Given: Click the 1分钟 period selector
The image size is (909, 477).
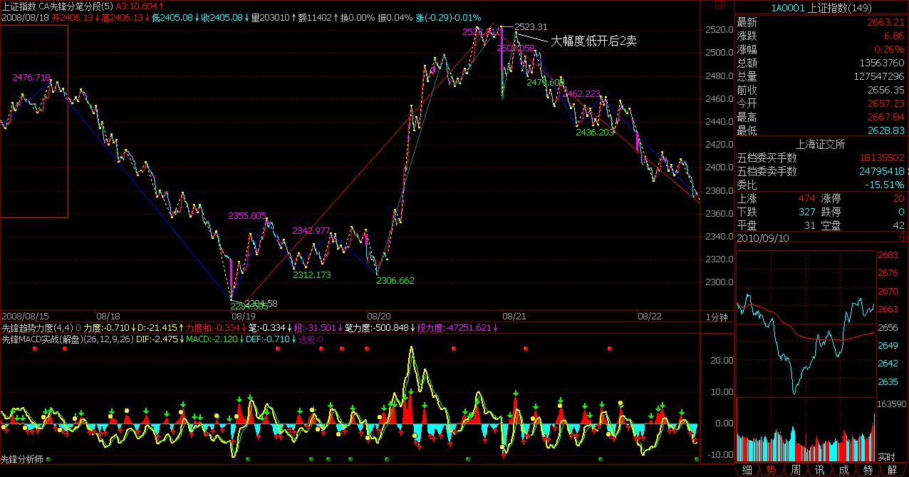Looking at the screenshot, I should [x=717, y=317].
